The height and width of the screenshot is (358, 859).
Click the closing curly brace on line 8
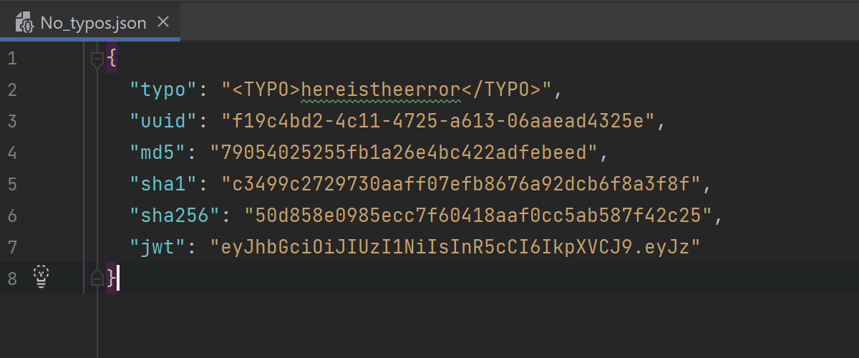point(111,278)
